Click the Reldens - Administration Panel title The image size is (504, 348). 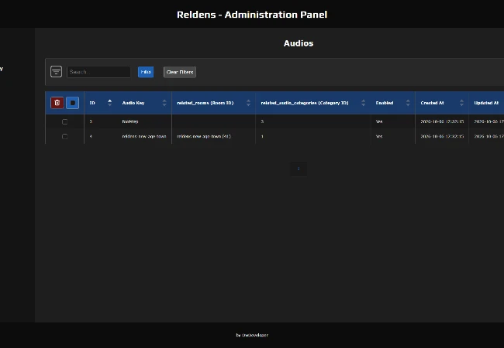click(252, 15)
